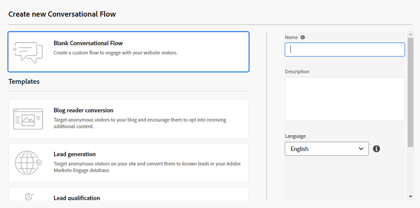Open the dropdown showing English

click(326, 149)
